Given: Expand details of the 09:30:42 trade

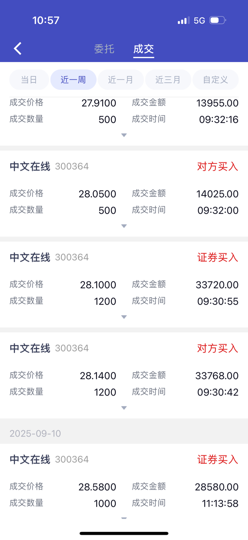Looking at the screenshot, I should pos(124,408).
